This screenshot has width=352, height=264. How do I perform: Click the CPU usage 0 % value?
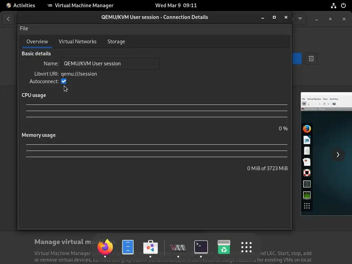coord(283,129)
